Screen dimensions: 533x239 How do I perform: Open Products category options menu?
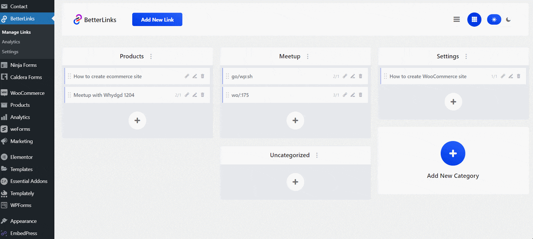(x=151, y=57)
